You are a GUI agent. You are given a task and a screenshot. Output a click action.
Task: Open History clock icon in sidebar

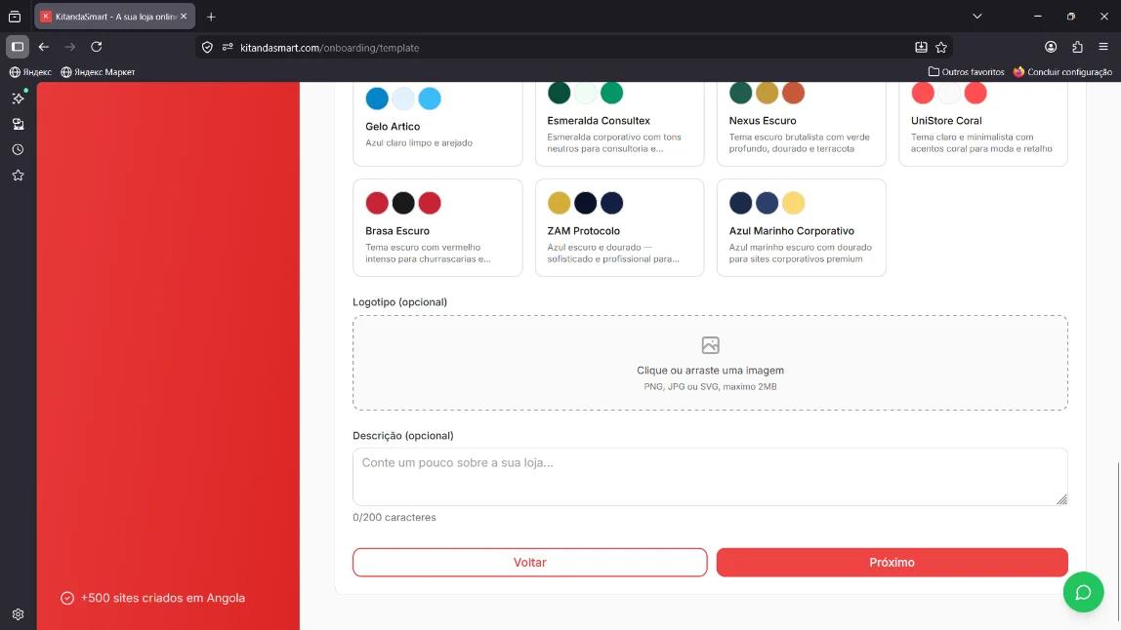pos(18,150)
